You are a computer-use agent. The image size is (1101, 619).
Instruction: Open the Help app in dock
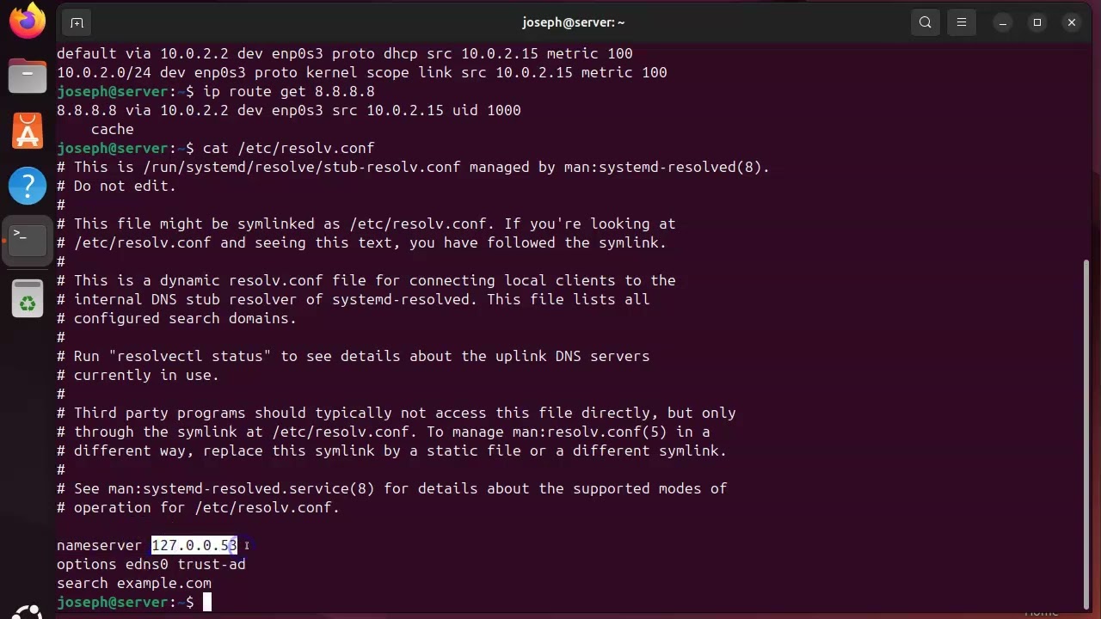point(28,185)
